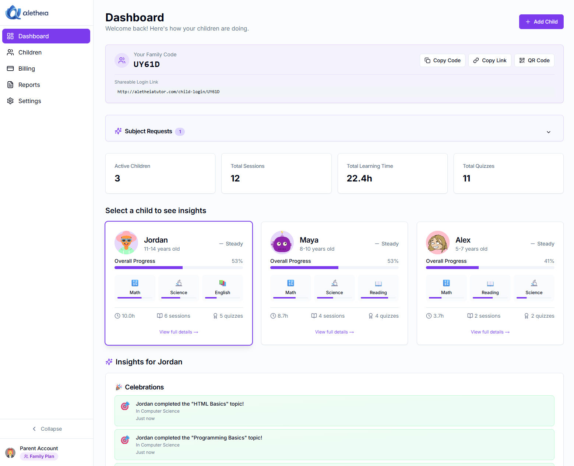Expand the Subject Requests section

click(x=549, y=132)
